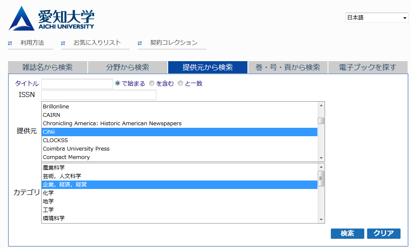Screen dimensions: 411x248
Task: Select 工学 category
Action: pos(180,210)
